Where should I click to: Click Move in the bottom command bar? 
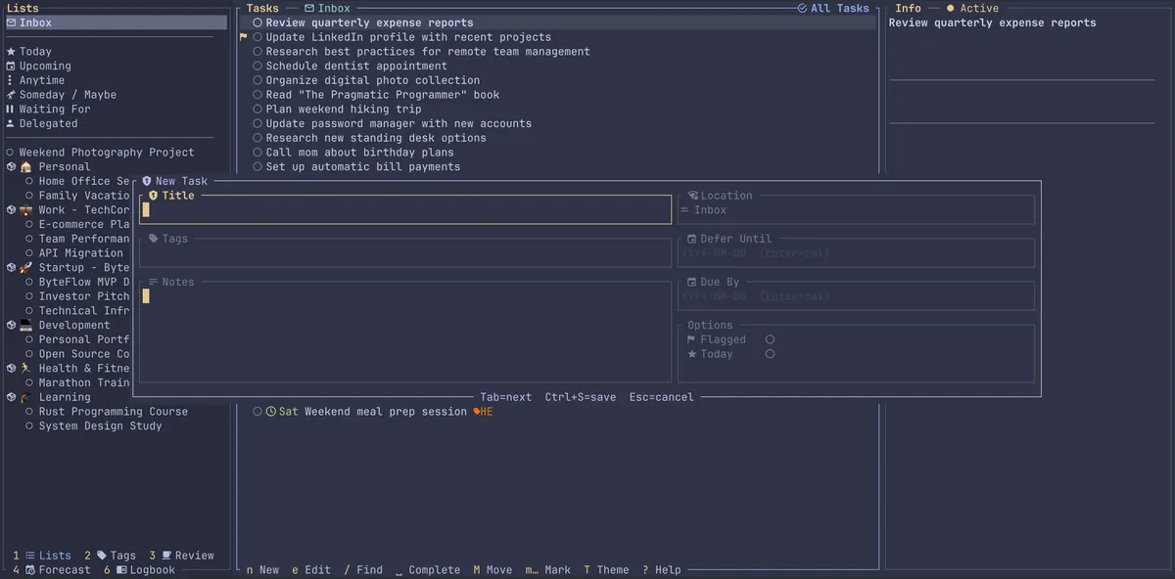pyautogui.click(x=493, y=570)
